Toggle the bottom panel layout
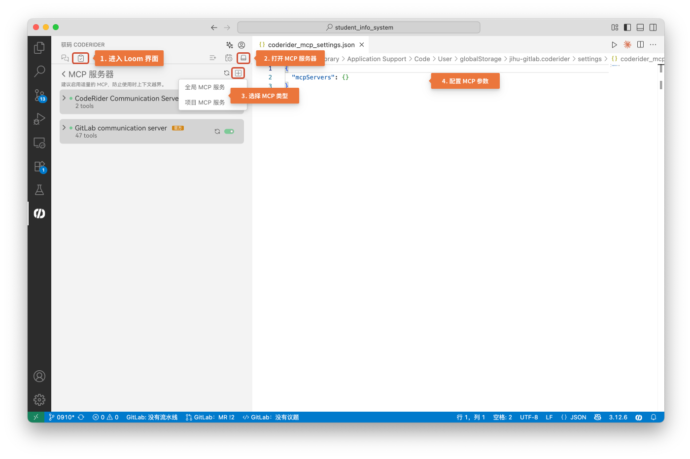Screen dimensions: 690x459 [x=640, y=28]
